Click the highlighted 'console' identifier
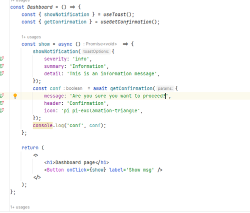Viewport: 250px width, 213px height. 42,125
